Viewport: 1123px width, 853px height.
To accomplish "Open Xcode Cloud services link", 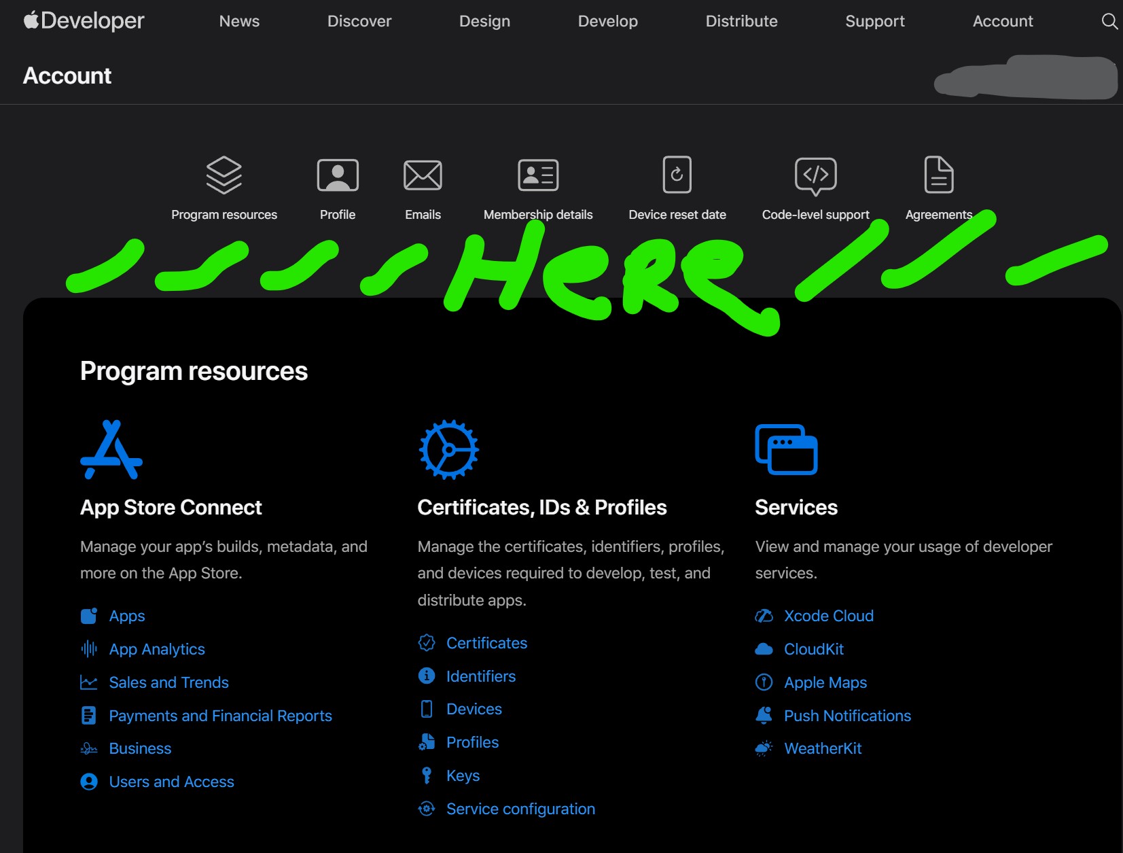I will point(828,616).
